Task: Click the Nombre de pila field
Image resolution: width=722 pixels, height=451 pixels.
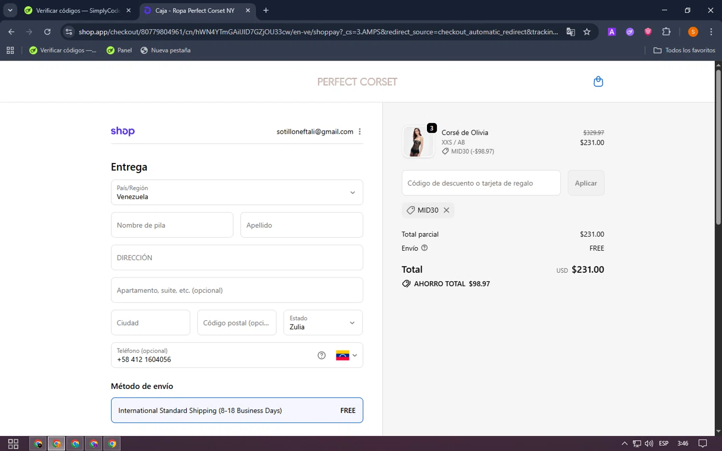Action: [172, 225]
